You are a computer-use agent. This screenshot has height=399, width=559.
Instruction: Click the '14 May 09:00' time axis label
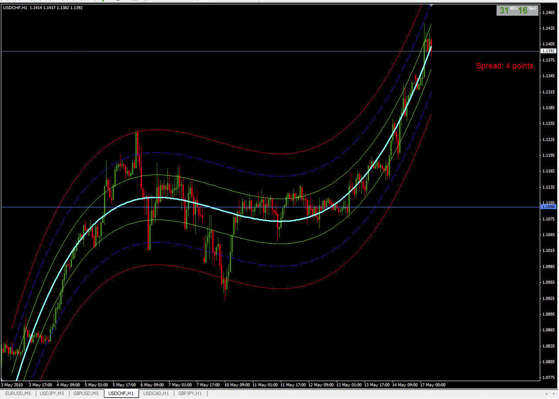click(x=405, y=385)
